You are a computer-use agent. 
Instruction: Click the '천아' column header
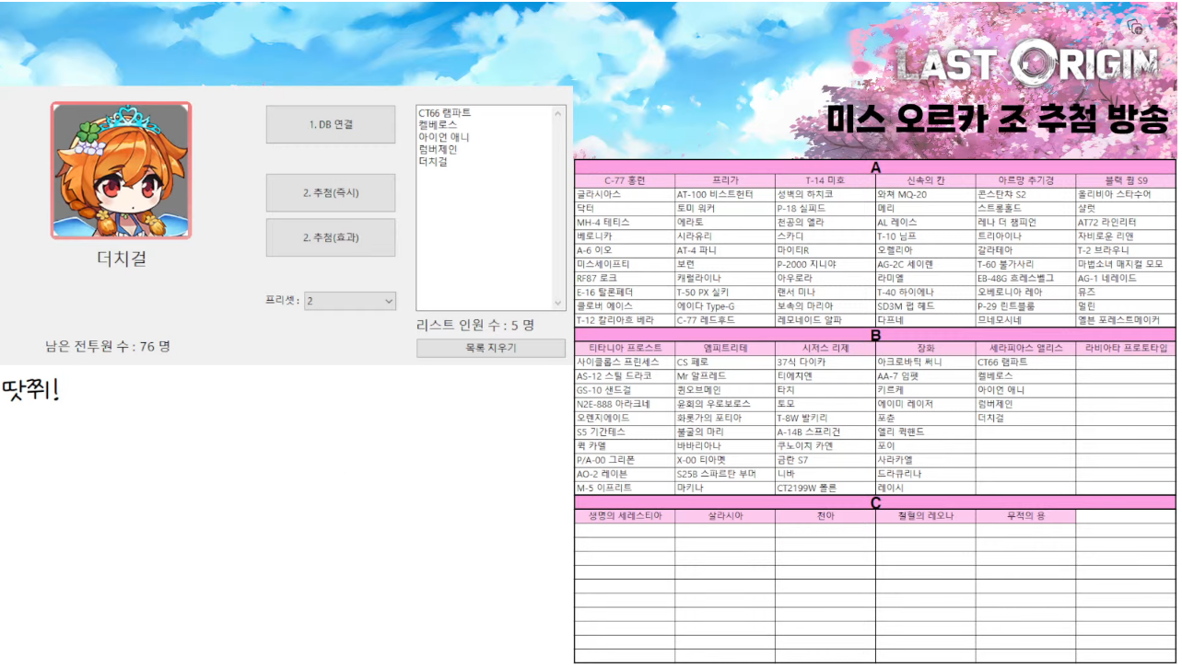[x=825, y=516]
